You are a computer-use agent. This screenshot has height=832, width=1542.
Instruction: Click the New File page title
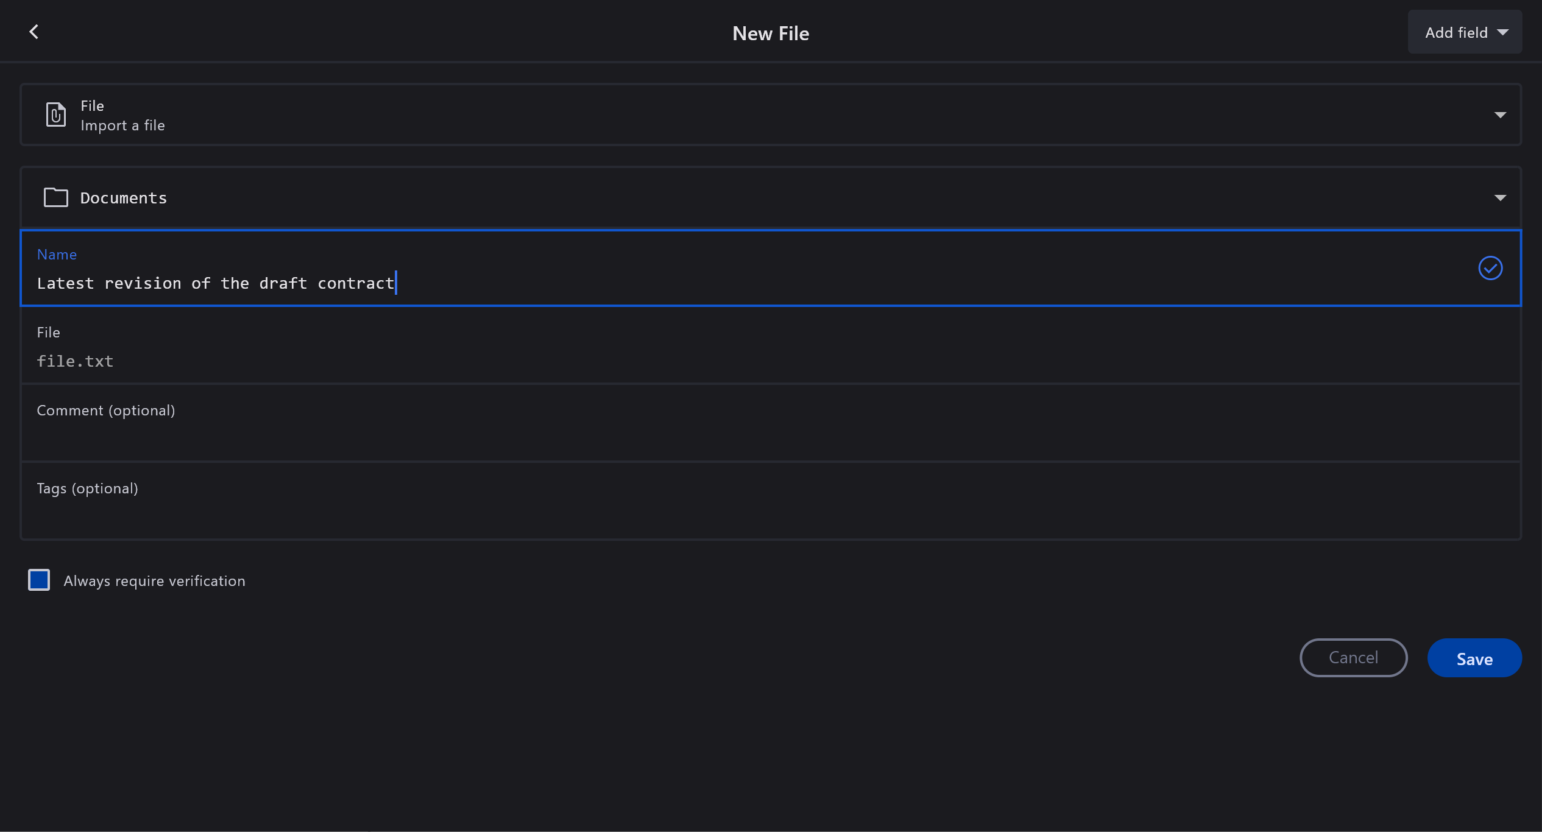771,33
